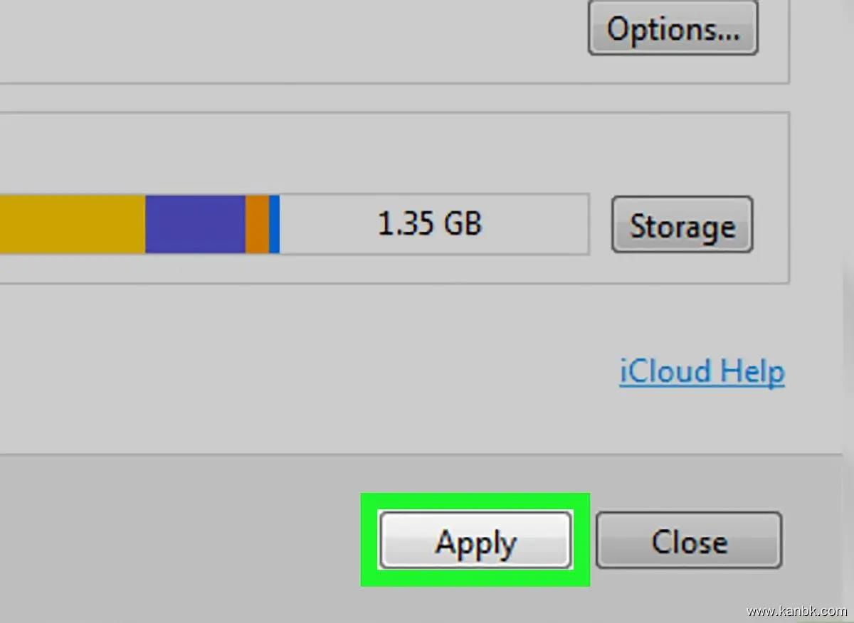Close the iCloud panel with Close
This screenshot has width=854, height=623.
click(x=688, y=541)
